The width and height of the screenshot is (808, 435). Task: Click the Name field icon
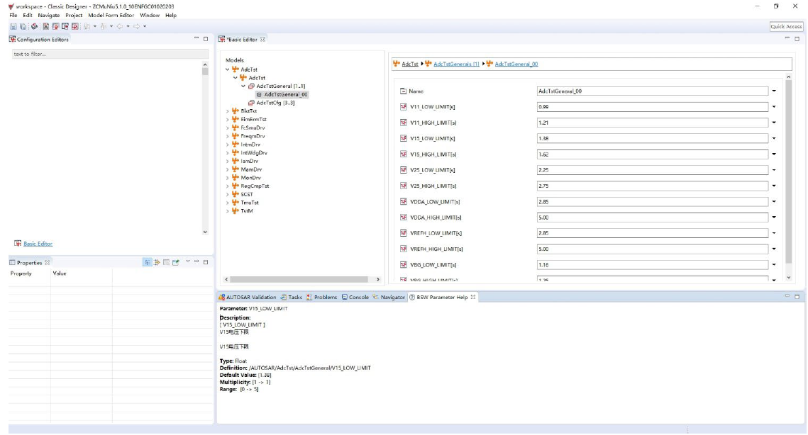(404, 91)
